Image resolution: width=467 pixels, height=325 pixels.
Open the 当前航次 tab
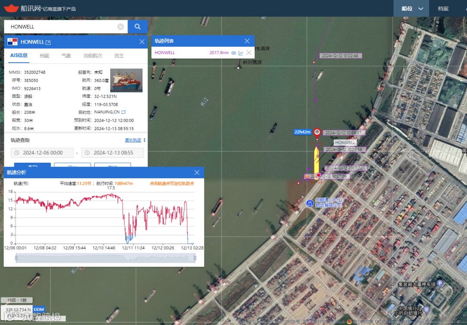coord(93,56)
